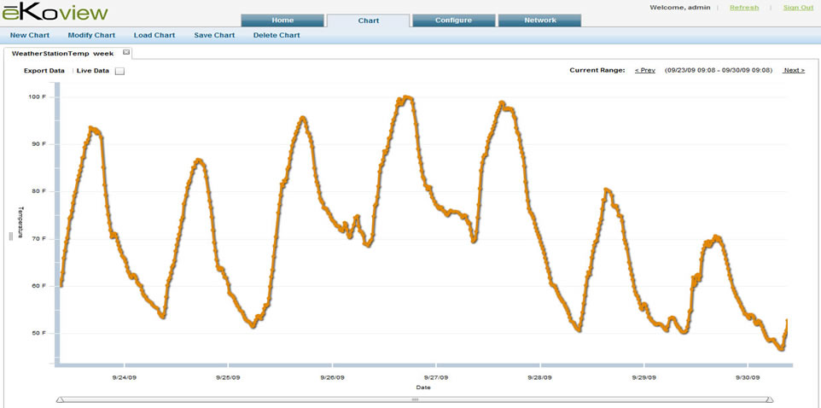Click the eKoview logo

click(55, 13)
